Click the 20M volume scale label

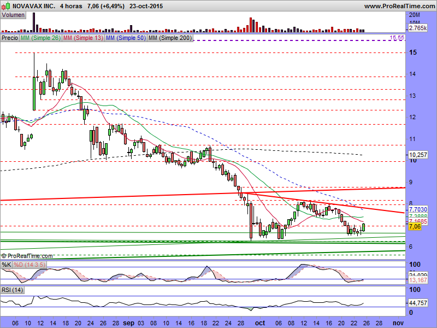(x=414, y=15)
